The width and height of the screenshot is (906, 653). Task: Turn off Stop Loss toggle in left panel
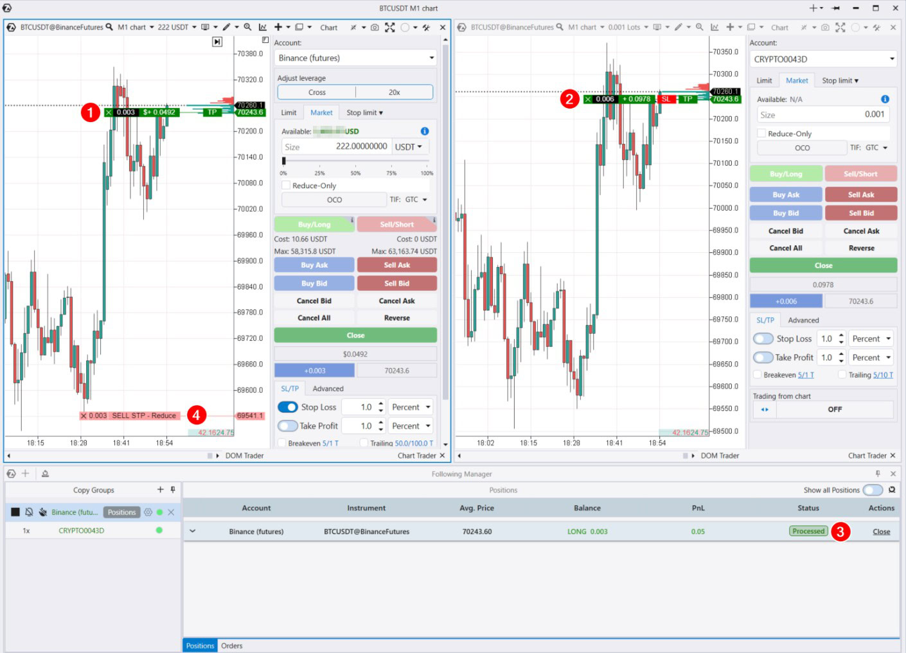288,407
